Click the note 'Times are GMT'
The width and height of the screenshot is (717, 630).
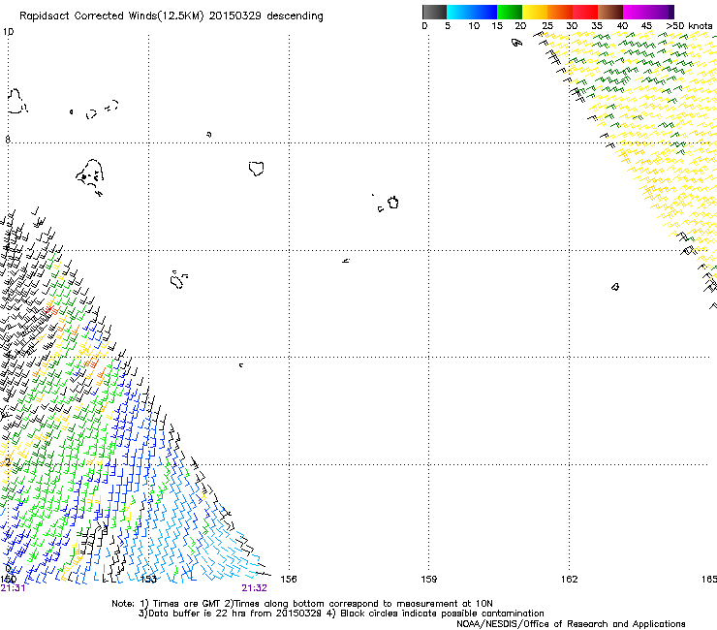(x=187, y=604)
